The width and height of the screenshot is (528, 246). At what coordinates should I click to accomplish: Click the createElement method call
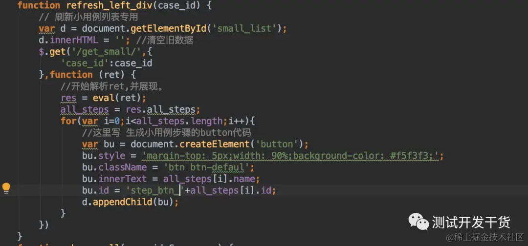(215, 144)
